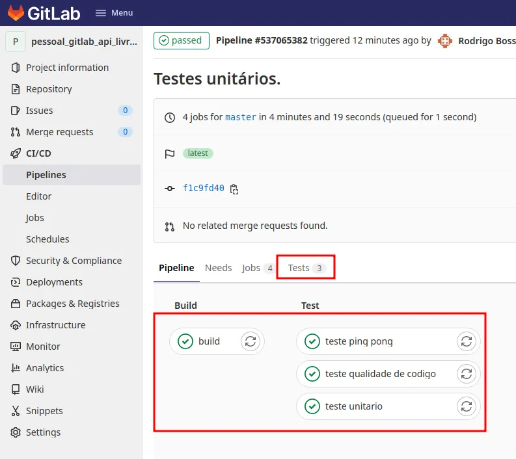Click the latest pipeline badge
This screenshot has height=459, width=516.
tap(198, 153)
